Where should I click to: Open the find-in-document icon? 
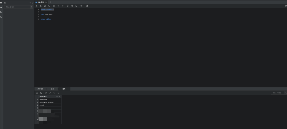(54, 6)
